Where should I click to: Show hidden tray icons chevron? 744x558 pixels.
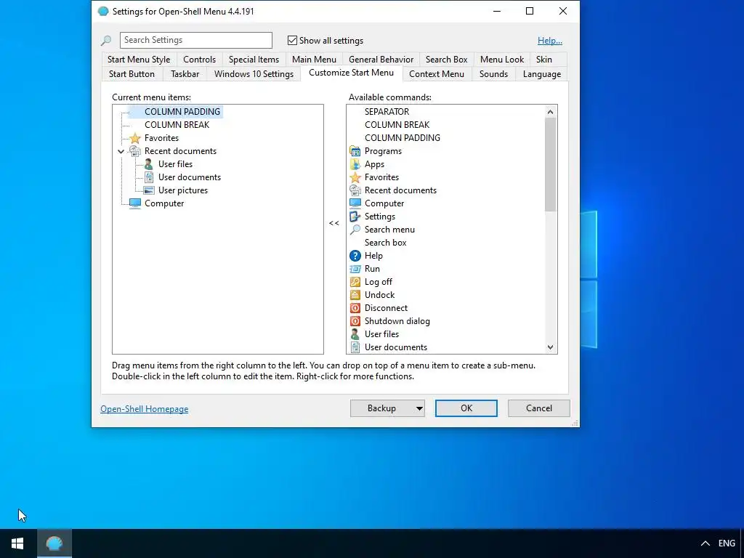(x=705, y=543)
